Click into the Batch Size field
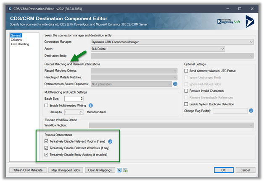 pos(79,98)
